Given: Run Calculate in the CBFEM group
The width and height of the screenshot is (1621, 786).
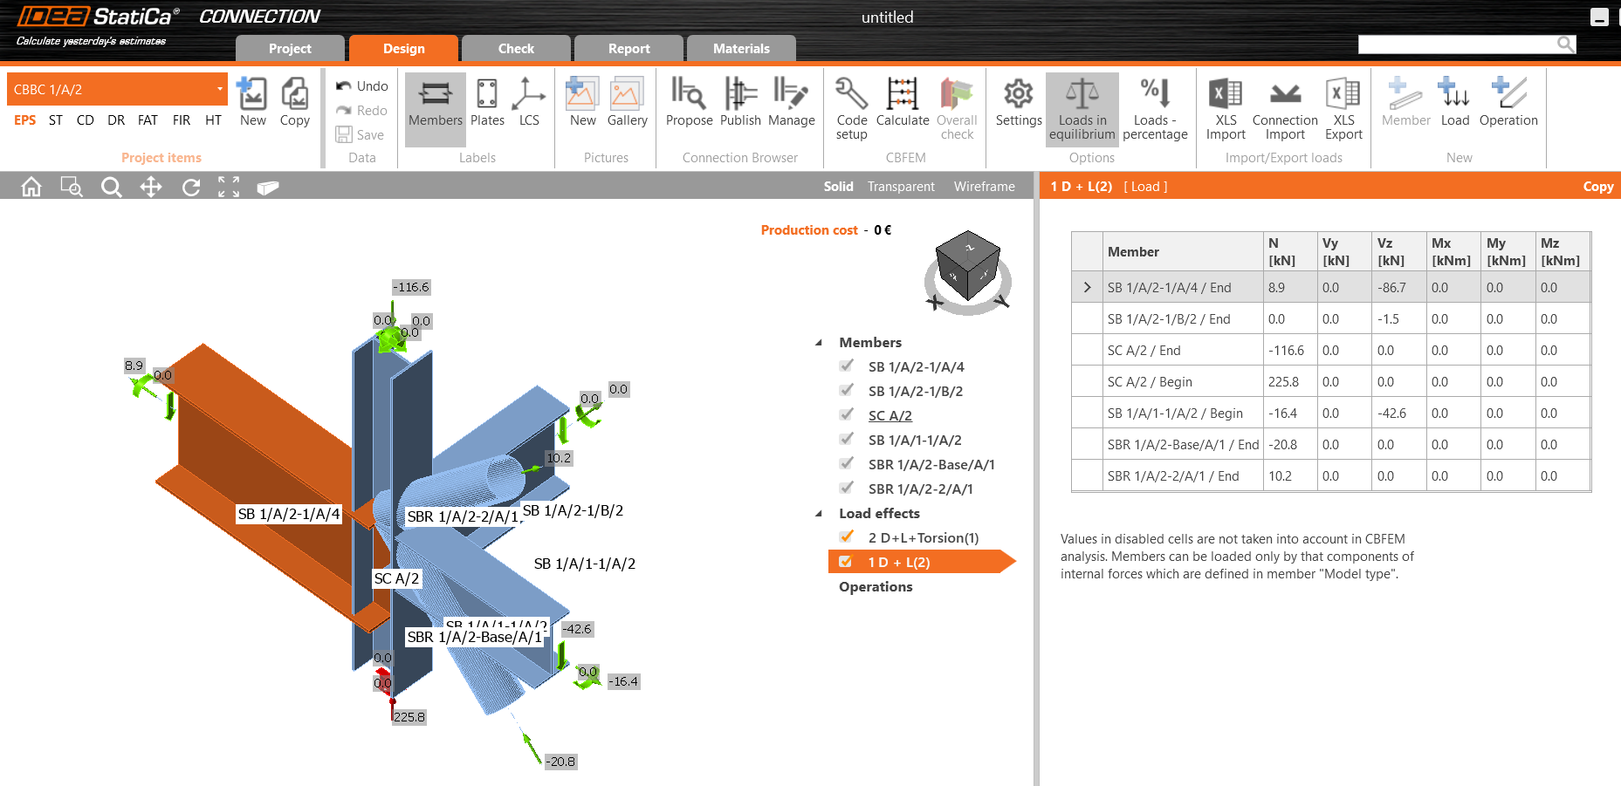Looking at the screenshot, I should (x=902, y=105).
